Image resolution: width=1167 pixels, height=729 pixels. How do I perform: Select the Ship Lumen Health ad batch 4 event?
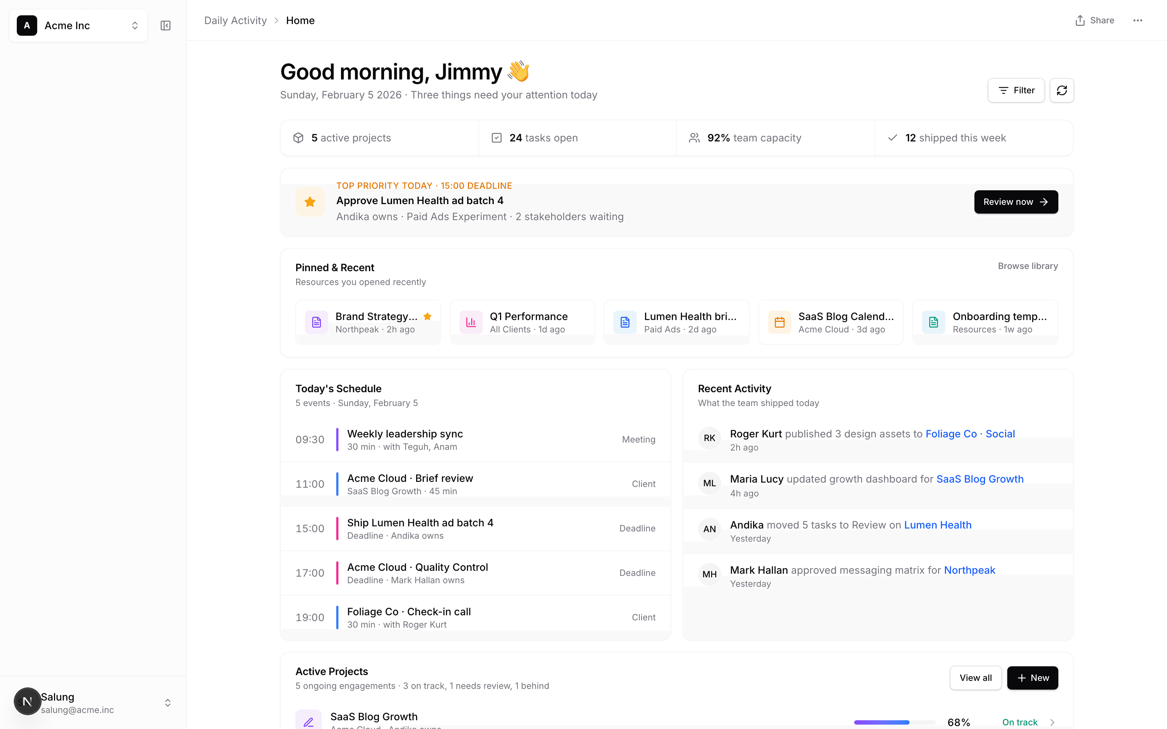click(x=476, y=529)
